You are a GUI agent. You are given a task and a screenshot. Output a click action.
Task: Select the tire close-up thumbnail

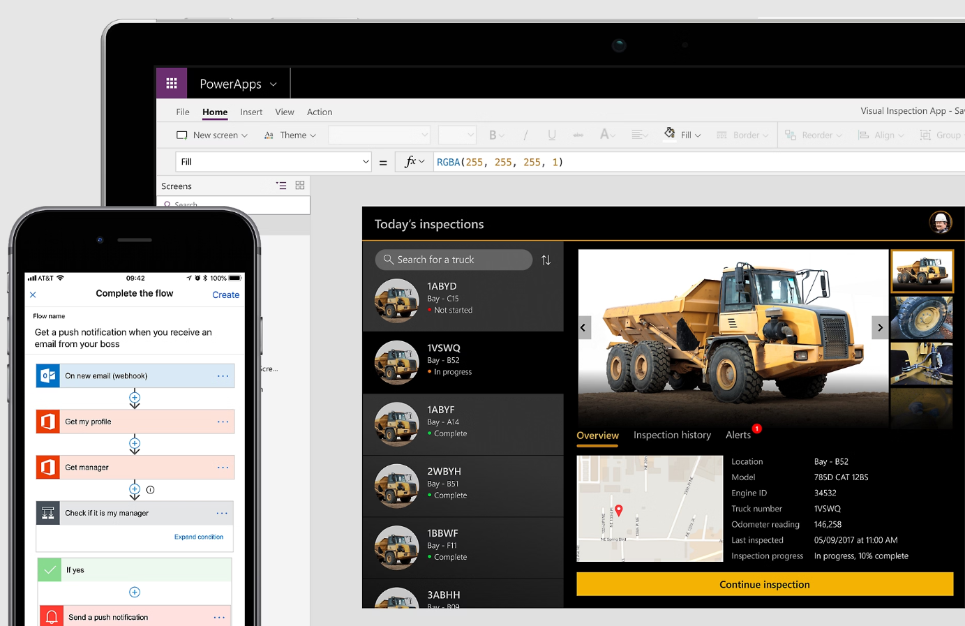coord(922,318)
